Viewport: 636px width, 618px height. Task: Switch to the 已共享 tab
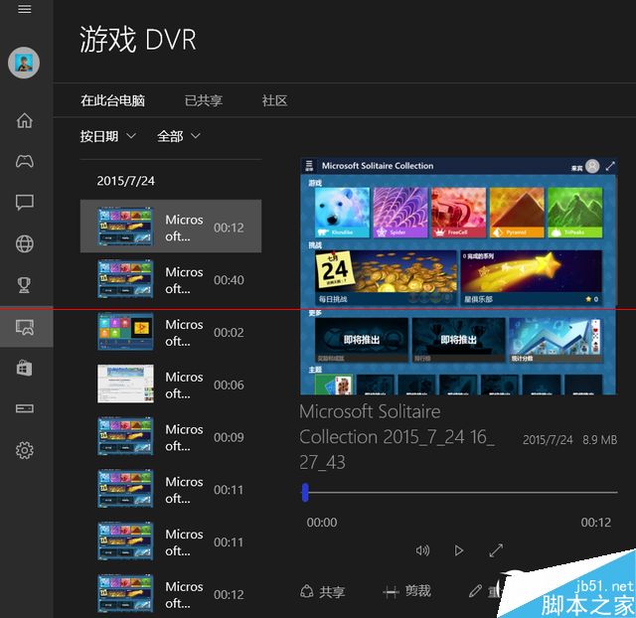(204, 100)
